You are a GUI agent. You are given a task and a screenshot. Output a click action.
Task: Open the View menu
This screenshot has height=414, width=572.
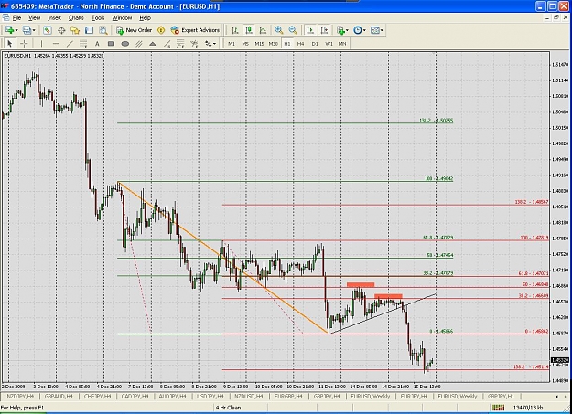(34, 17)
